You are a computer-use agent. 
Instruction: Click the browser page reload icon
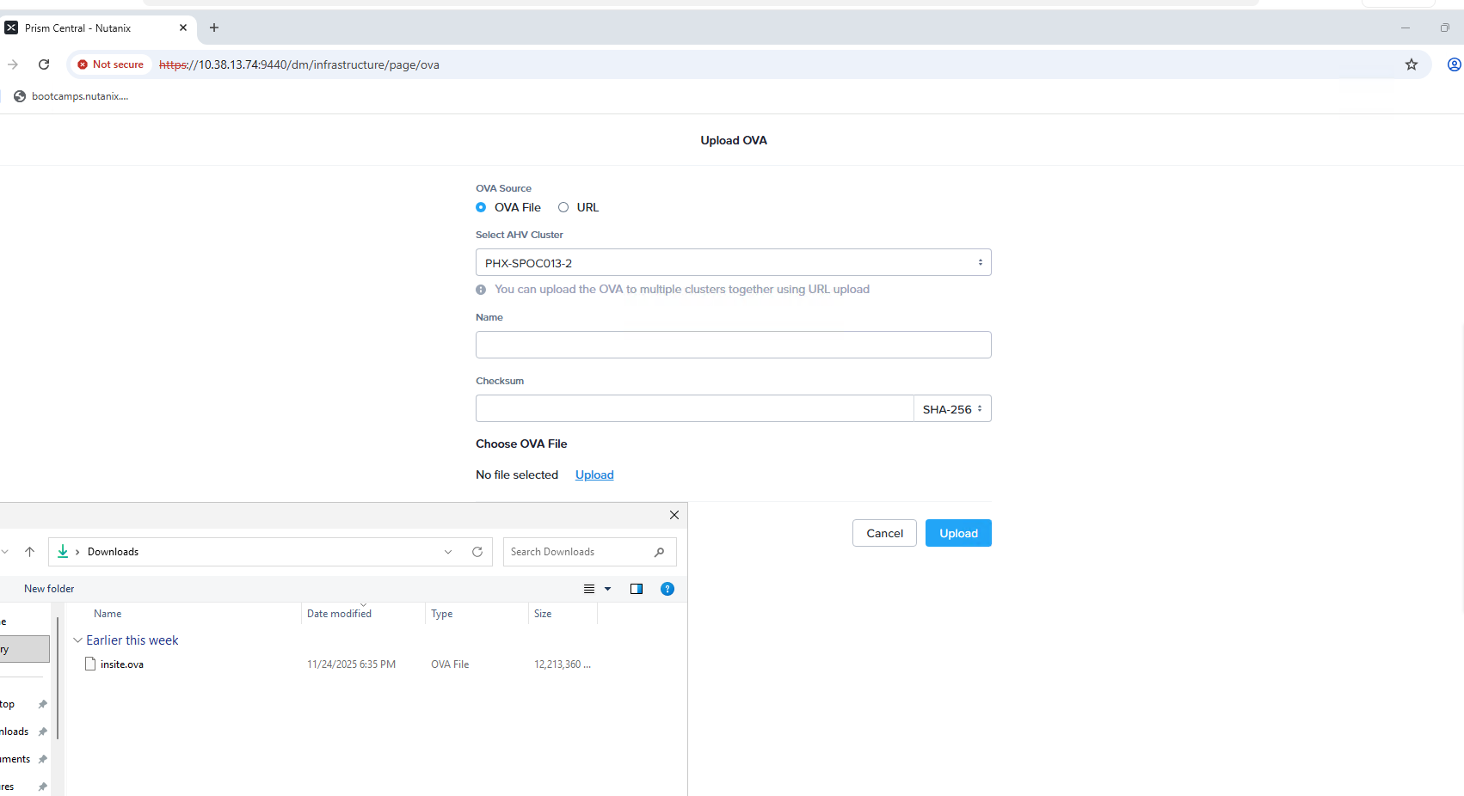[x=44, y=64]
